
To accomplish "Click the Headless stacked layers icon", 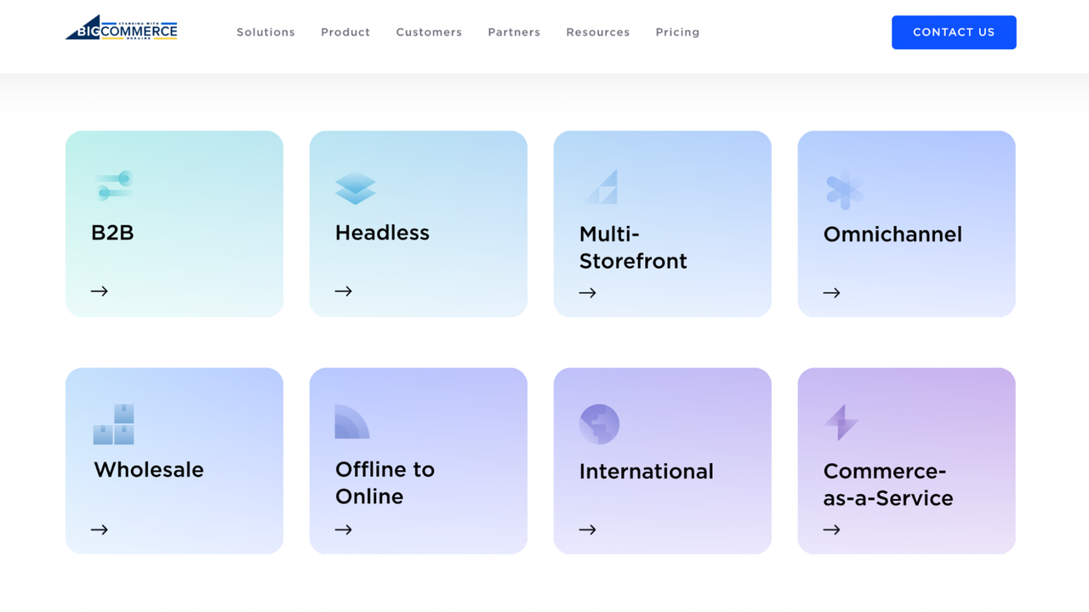I will pyautogui.click(x=356, y=188).
